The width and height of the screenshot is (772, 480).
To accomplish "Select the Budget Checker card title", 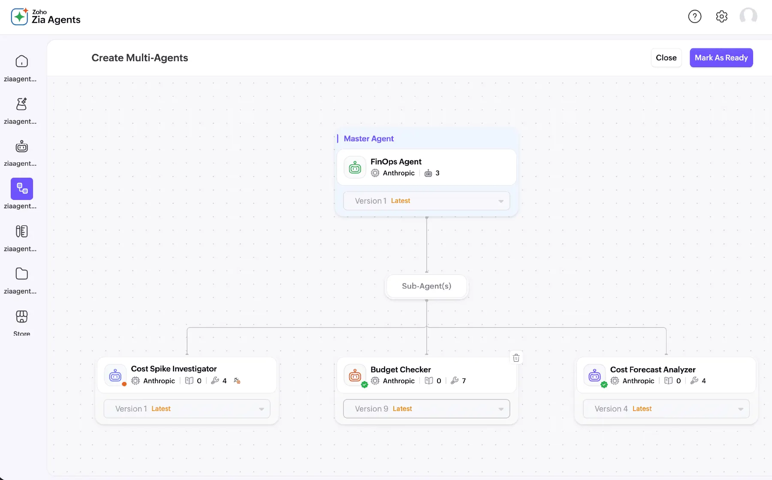I will [401, 370].
